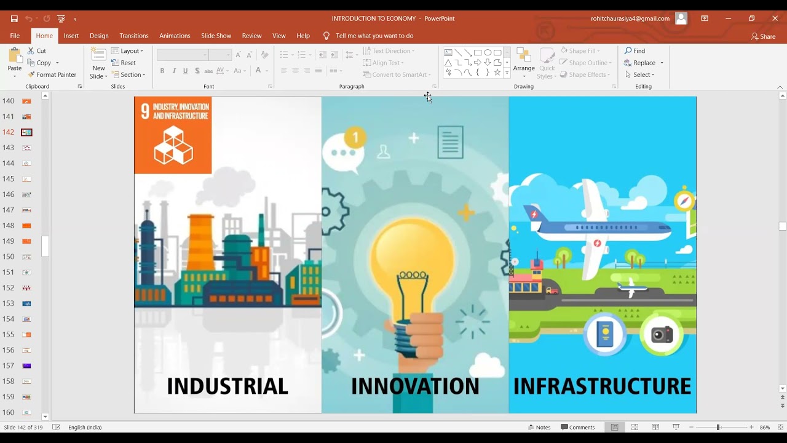Viewport: 787px width, 443px height.
Task: Select slide 143 thumbnail
Action: click(x=26, y=148)
